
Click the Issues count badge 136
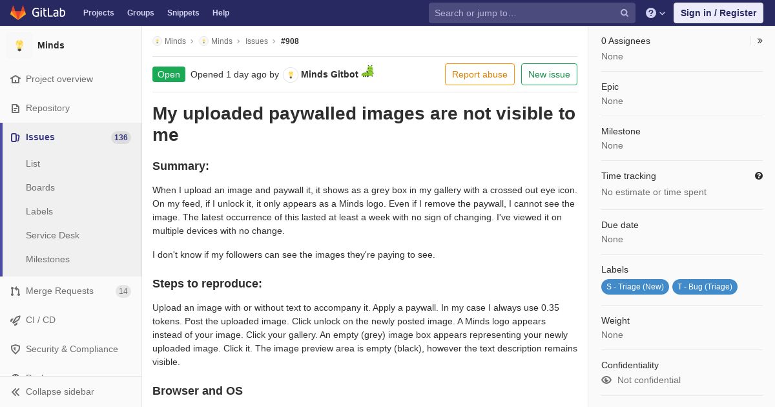[121, 138]
